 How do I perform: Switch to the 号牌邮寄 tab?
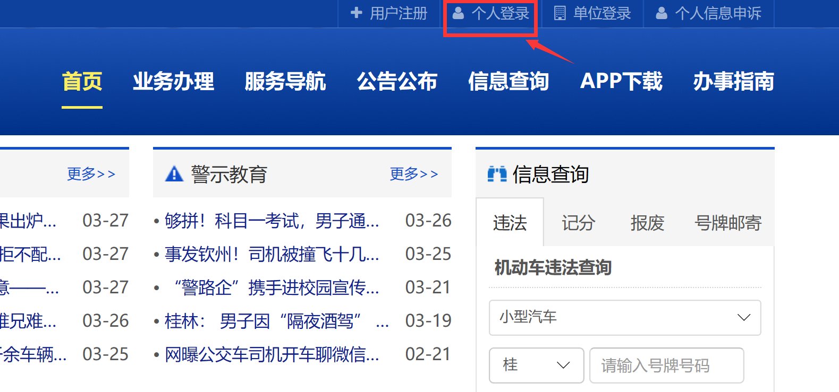coord(728,223)
